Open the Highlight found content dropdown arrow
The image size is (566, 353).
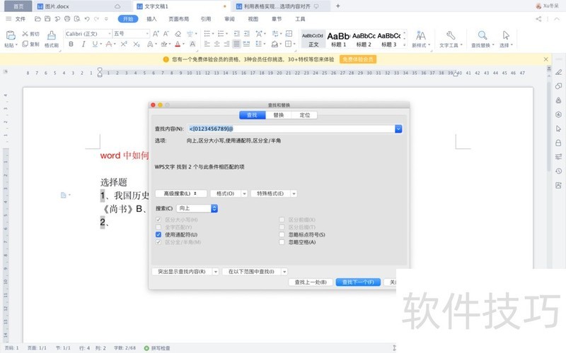click(216, 272)
